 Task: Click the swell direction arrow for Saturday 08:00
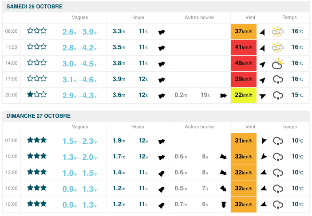pos(162,32)
